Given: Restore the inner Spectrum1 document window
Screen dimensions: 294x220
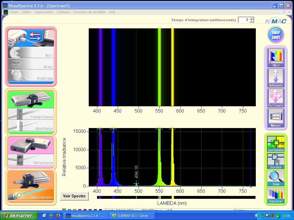Looking at the screenshot, I should point(284,12).
